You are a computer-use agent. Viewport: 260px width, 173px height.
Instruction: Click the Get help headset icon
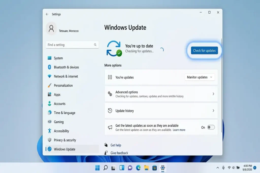click(106, 145)
